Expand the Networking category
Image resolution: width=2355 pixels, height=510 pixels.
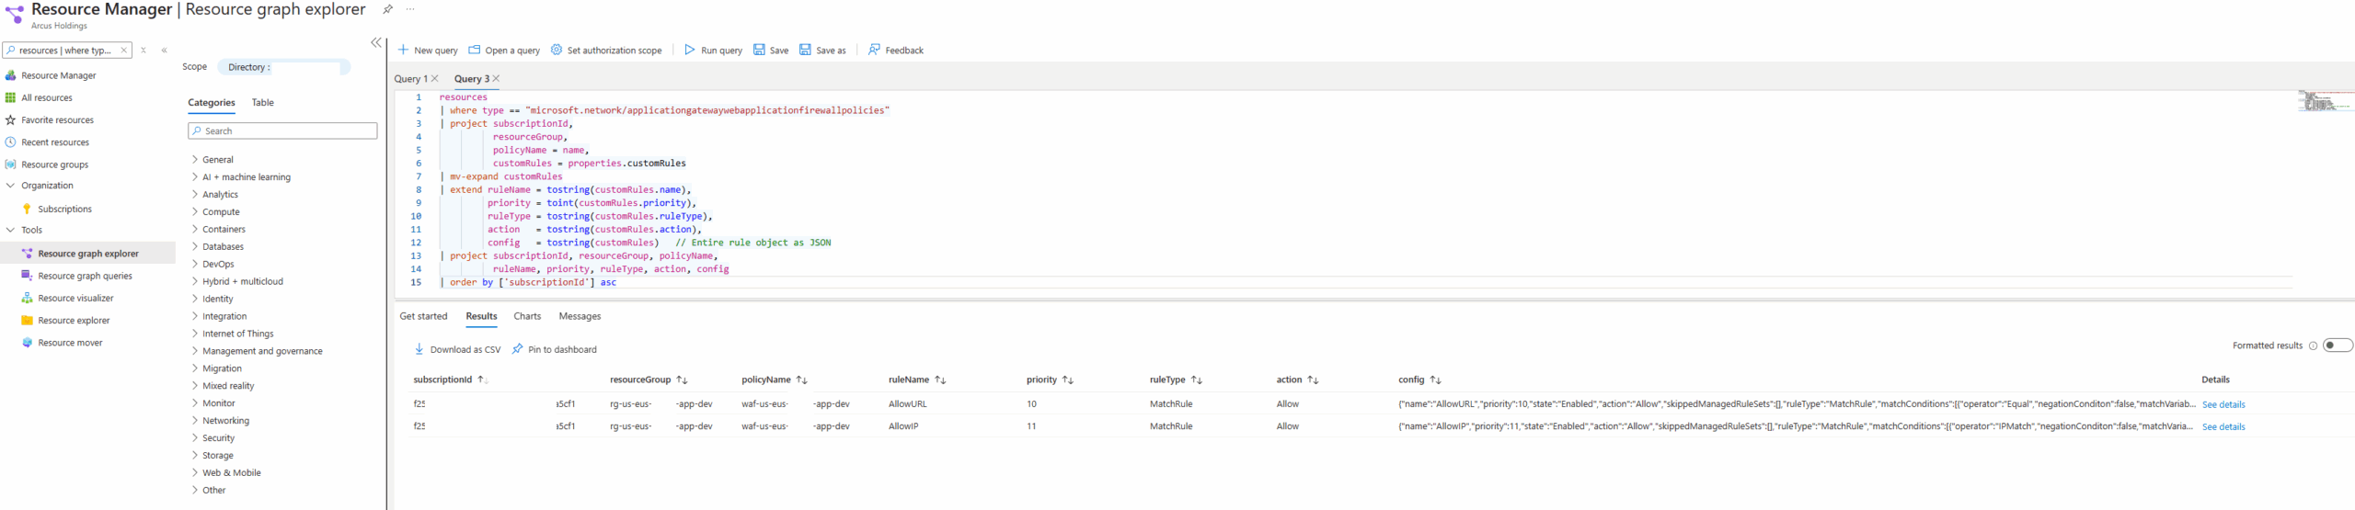225,421
